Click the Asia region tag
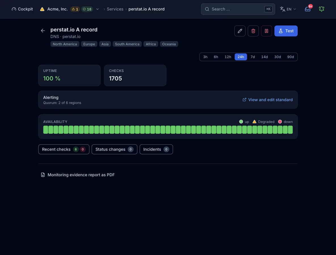This screenshot has height=255, width=336. 105,44
